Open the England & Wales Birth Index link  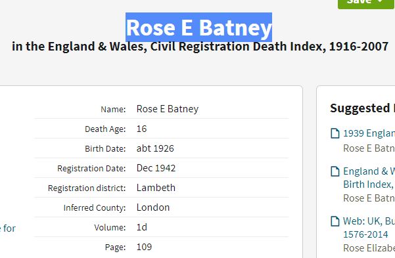click(x=369, y=178)
